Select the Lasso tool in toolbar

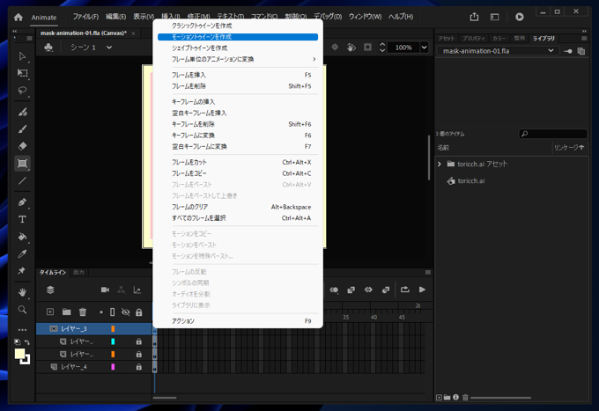coord(23,91)
